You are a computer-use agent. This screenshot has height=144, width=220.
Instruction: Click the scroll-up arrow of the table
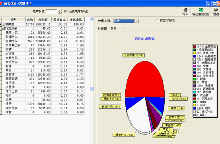[92, 19]
